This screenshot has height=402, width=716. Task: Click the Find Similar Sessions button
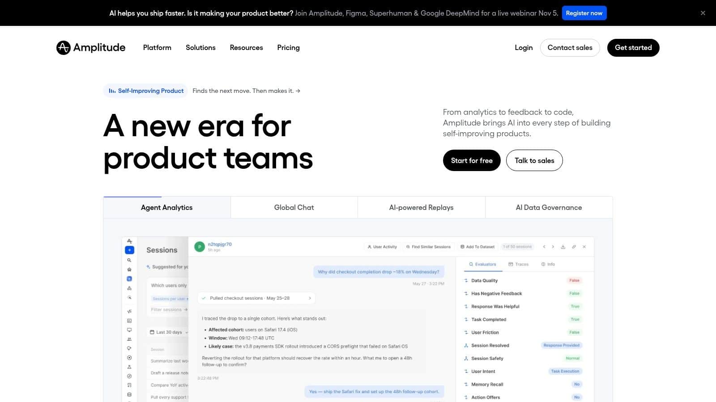428,247
